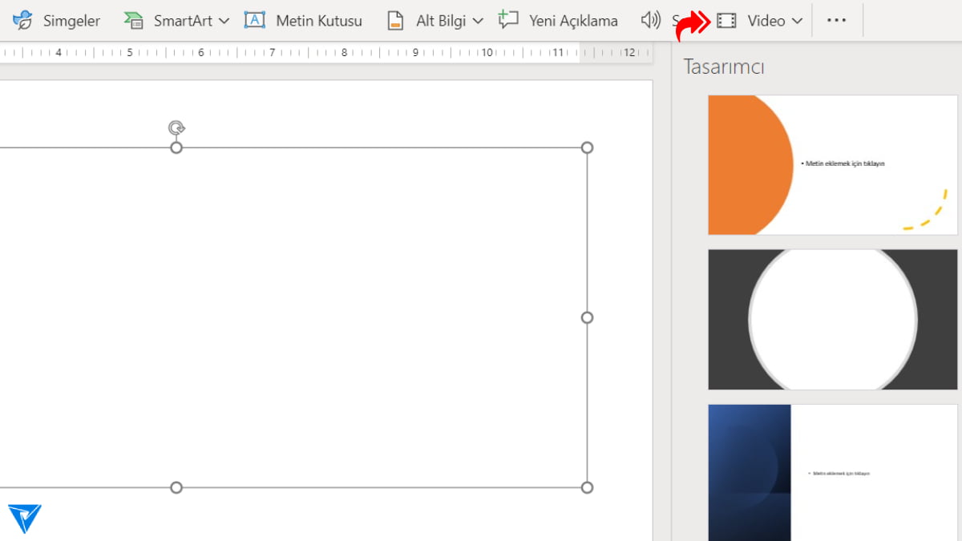Click the rotation handle above the placeholder
This screenshot has width=962, height=541.
[176, 127]
